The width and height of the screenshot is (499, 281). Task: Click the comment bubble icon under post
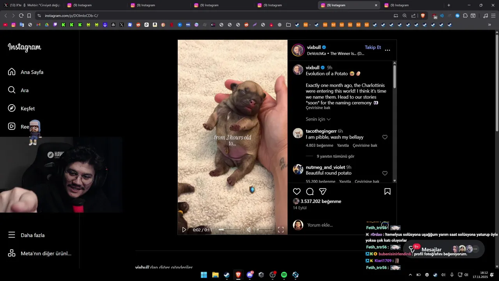(310, 192)
